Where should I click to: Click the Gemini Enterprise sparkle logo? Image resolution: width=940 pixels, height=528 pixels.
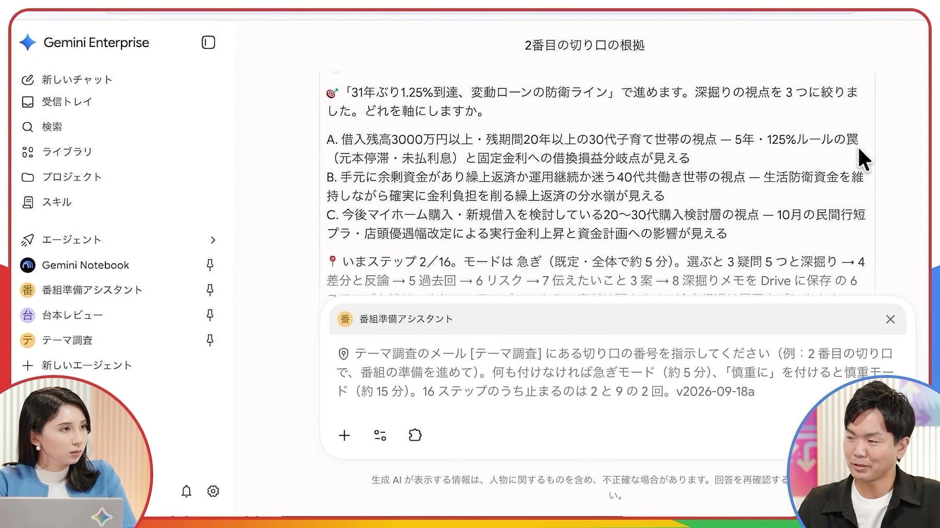coord(28,43)
